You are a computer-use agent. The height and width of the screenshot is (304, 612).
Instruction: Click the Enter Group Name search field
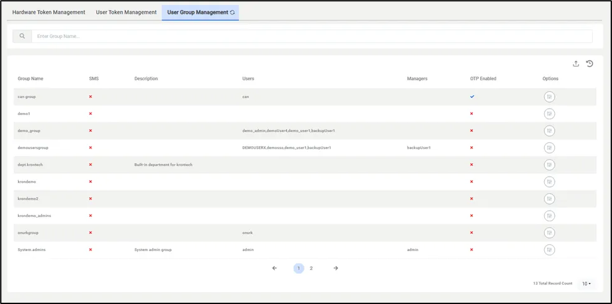[312, 36]
